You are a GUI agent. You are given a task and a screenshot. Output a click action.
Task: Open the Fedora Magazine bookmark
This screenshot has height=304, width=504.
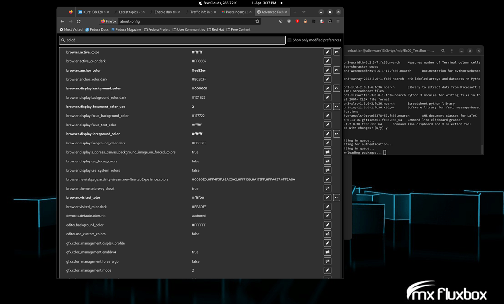tap(127, 29)
